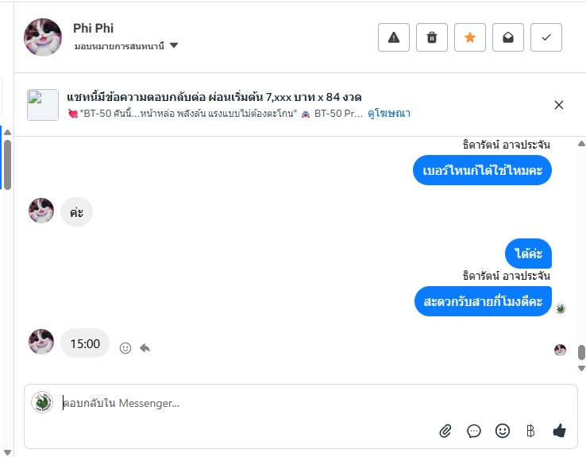Click the mark-as-unread envelope icon

(508, 37)
